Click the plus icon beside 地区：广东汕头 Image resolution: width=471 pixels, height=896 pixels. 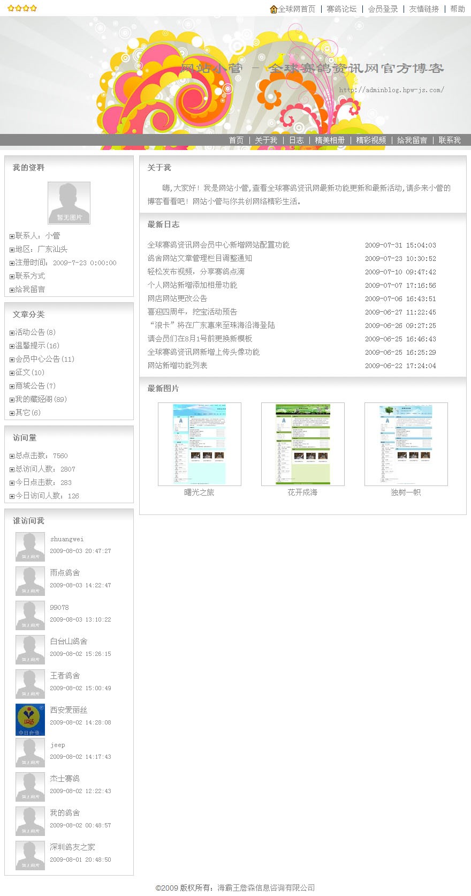tap(12, 250)
